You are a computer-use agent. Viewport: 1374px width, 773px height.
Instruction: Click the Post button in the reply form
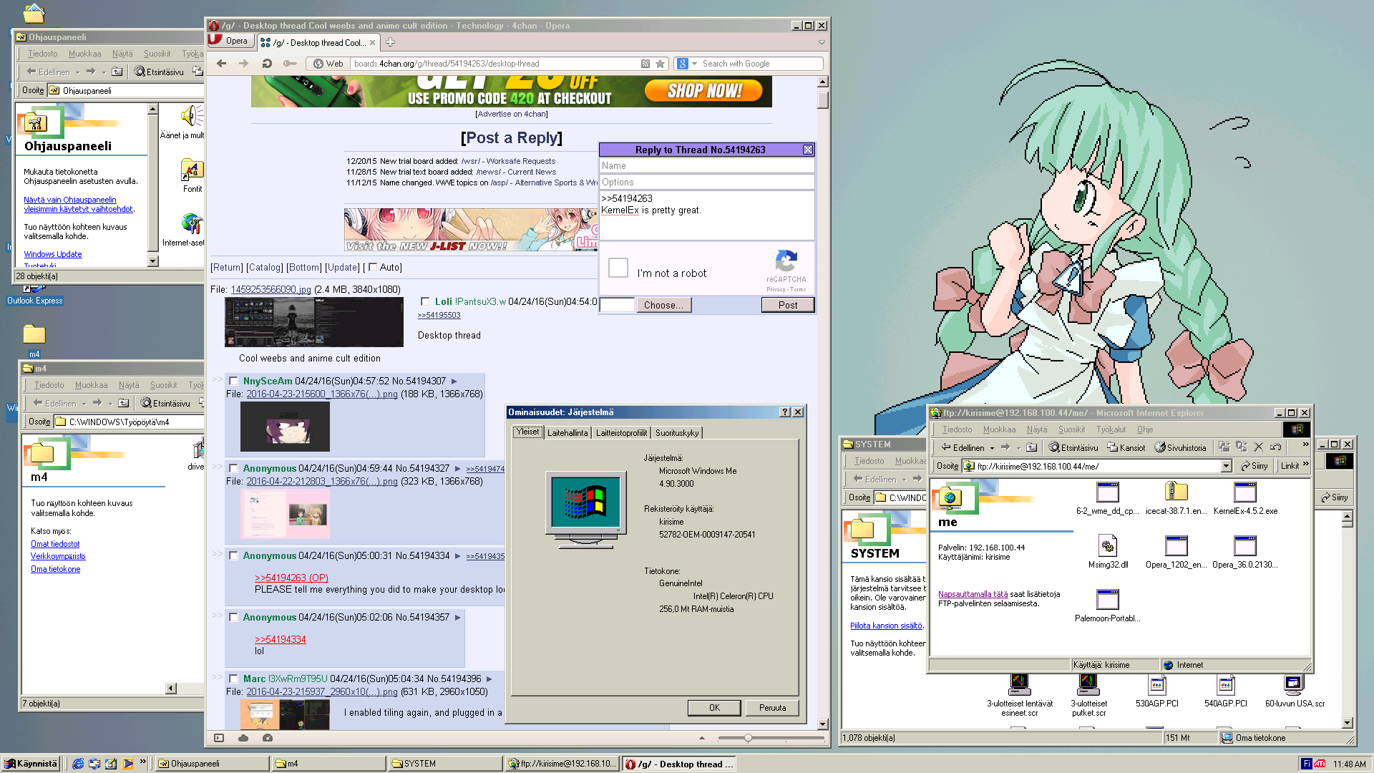point(787,305)
